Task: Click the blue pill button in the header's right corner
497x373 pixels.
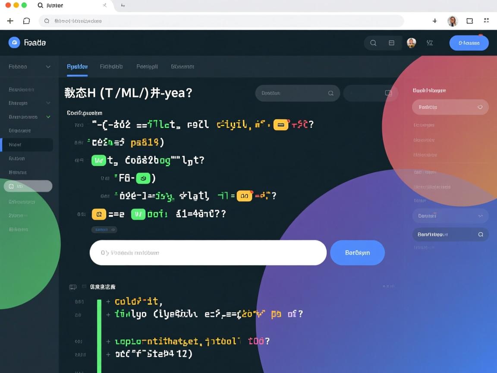Action: click(x=469, y=43)
